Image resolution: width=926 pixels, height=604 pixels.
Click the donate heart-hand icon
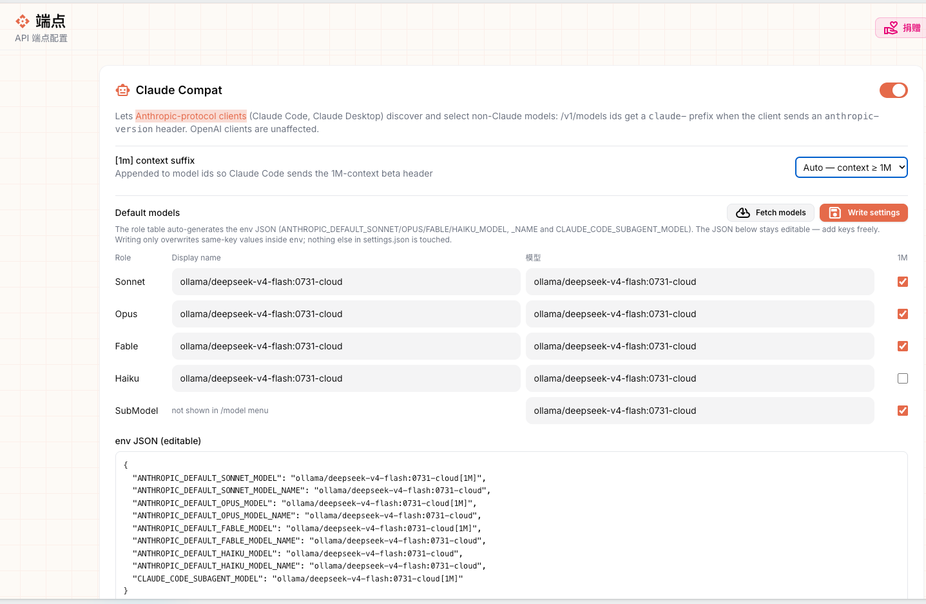[x=891, y=28]
